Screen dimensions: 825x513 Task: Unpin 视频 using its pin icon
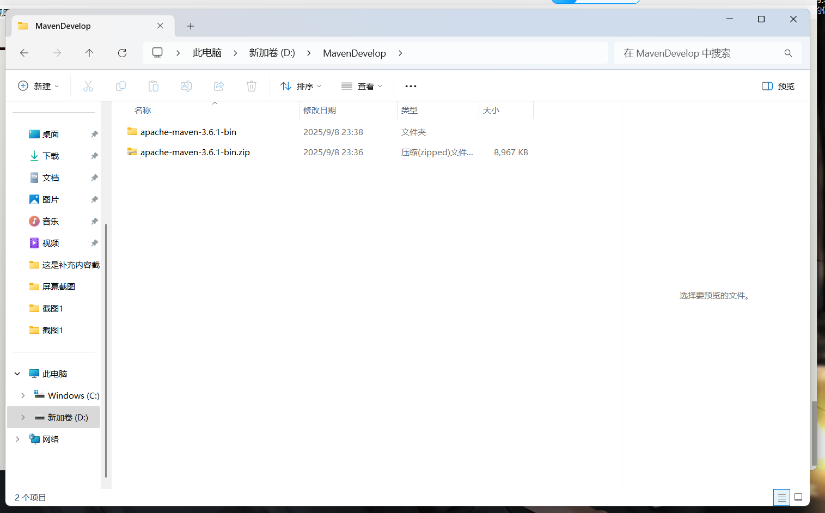coord(94,243)
